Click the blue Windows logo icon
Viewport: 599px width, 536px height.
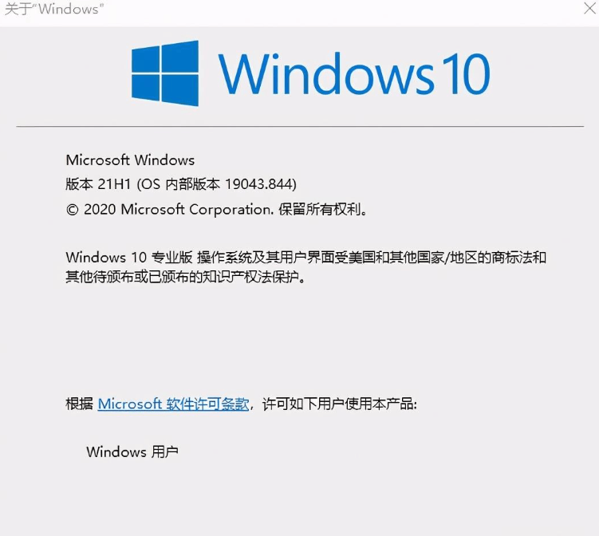(x=165, y=73)
